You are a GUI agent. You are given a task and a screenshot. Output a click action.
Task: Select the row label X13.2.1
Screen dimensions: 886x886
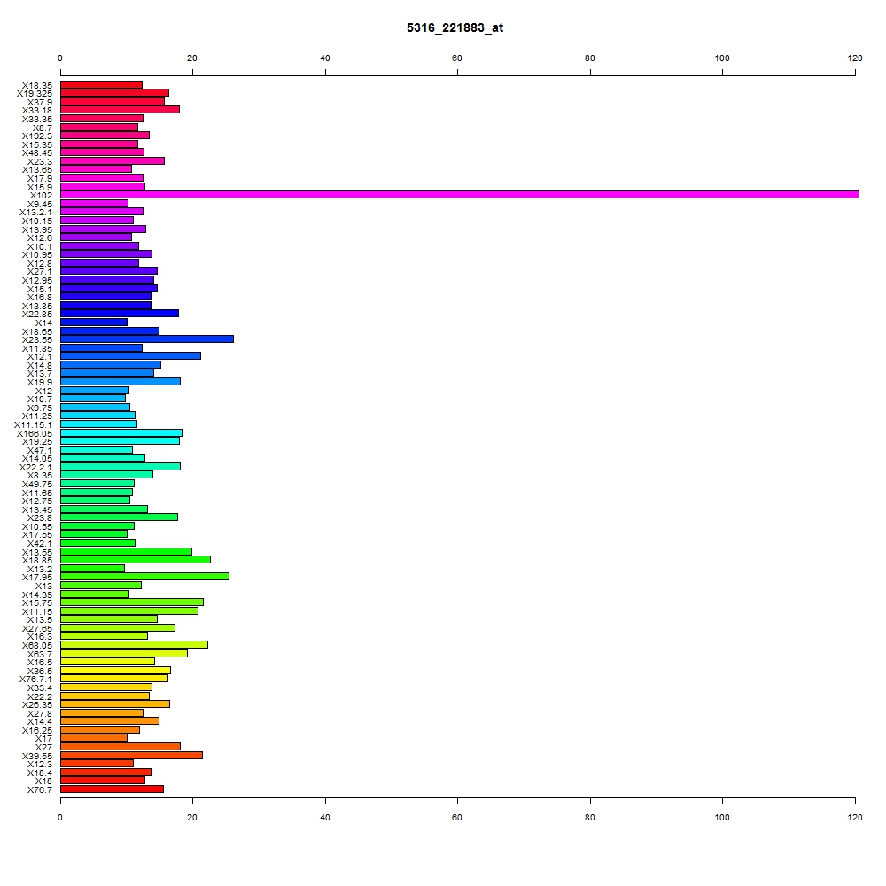pos(35,213)
